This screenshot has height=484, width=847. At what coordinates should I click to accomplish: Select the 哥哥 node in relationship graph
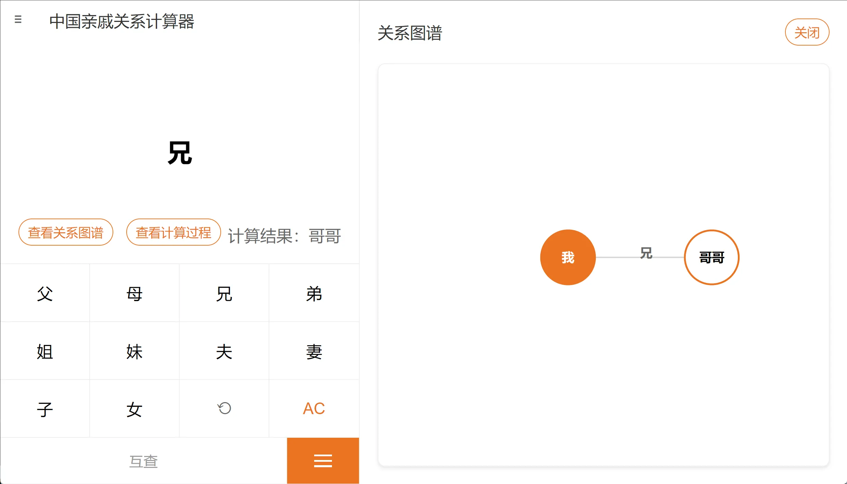tap(711, 257)
